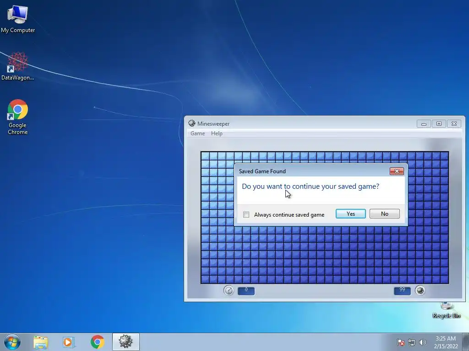Click the bottom-left tile of the minefield
Image resolution: width=469 pixels, height=351 pixels.
(x=205, y=279)
